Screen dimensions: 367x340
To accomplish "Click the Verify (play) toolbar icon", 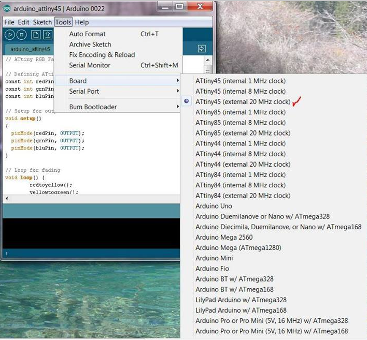I will (10, 35).
